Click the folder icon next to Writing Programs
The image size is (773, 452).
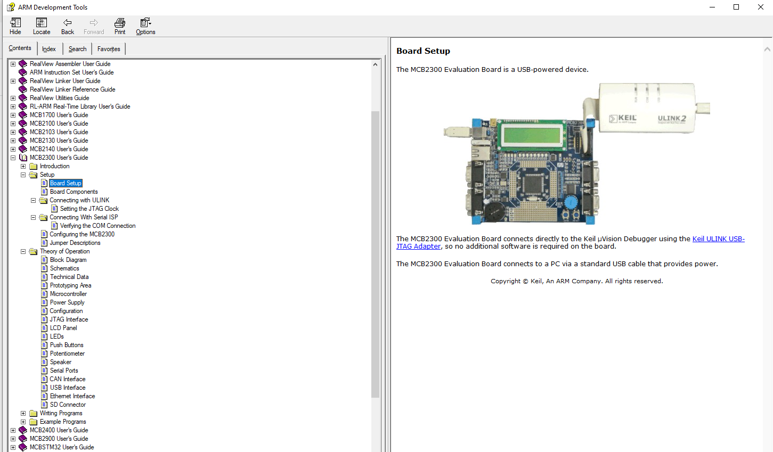(33, 413)
